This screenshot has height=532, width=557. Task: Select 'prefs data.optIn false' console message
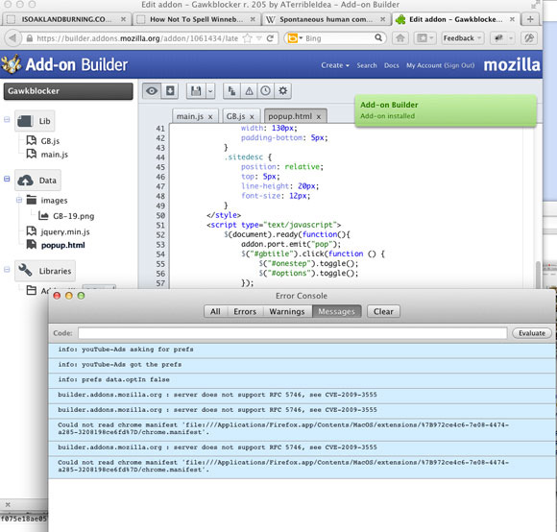coord(302,379)
